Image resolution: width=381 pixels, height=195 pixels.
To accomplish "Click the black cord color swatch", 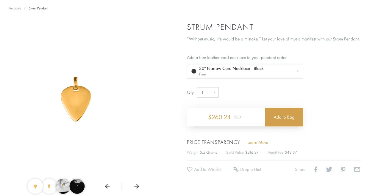I will [194, 71].
